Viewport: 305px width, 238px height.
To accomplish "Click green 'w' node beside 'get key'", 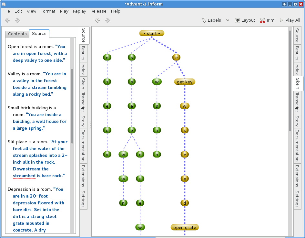I will (157, 82).
